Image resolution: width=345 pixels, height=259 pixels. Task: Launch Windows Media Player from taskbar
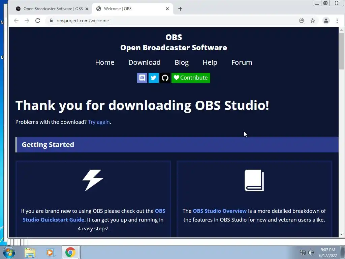pyautogui.click(x=50, y=253)
